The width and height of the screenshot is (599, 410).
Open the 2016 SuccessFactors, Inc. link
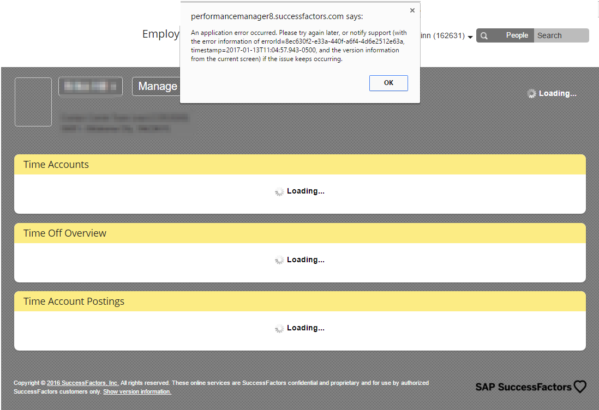coord(82,383)
